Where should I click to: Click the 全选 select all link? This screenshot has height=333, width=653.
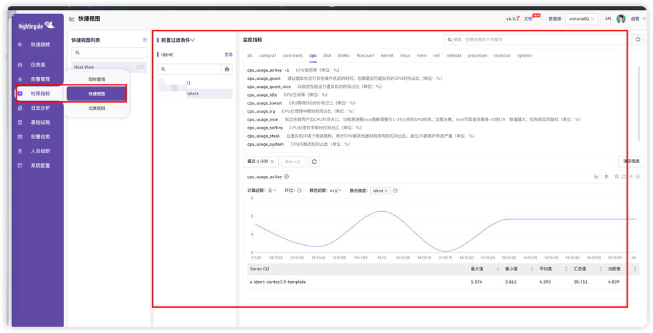pos(228,55)
